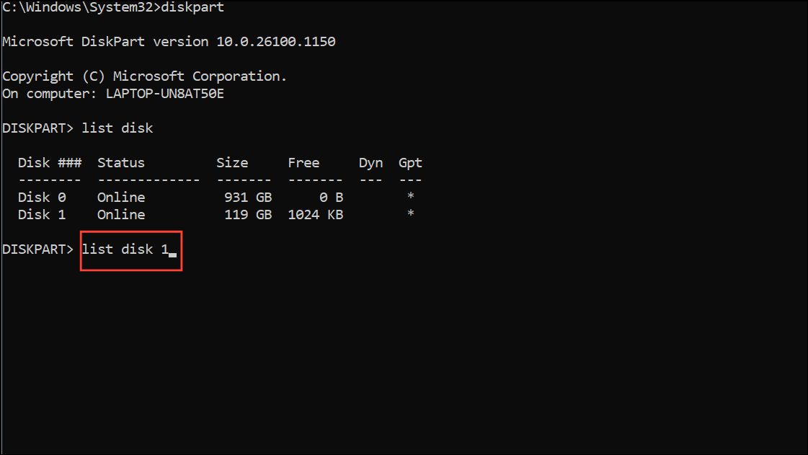Click the Gpt asterisk for Disk 0
Image resolution: width=808 pixels, height=455 pixels.
click(411, 196)
